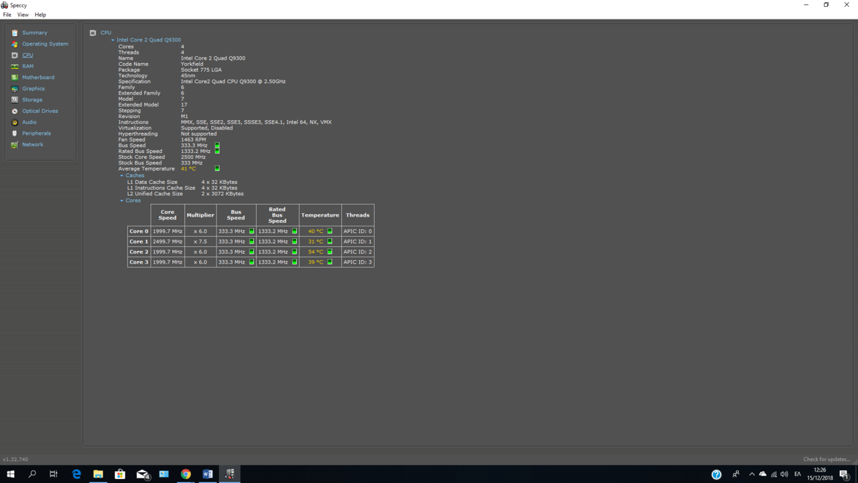This screenshot has height=483, width=858.
Task: Switch to Word from the taskbar
Action: click(208, 474)
